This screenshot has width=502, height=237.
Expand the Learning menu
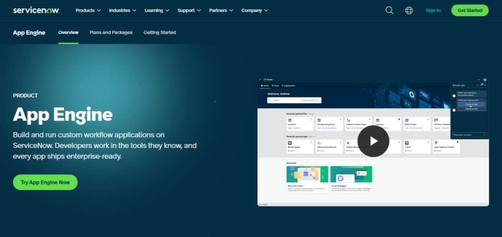[157, 10]
